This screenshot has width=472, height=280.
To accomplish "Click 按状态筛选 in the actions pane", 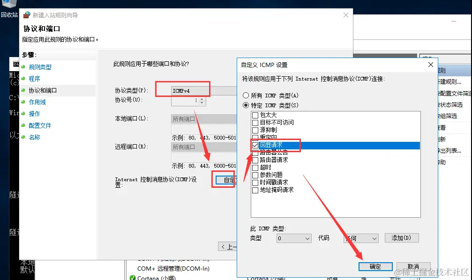I will coord(450,105).
